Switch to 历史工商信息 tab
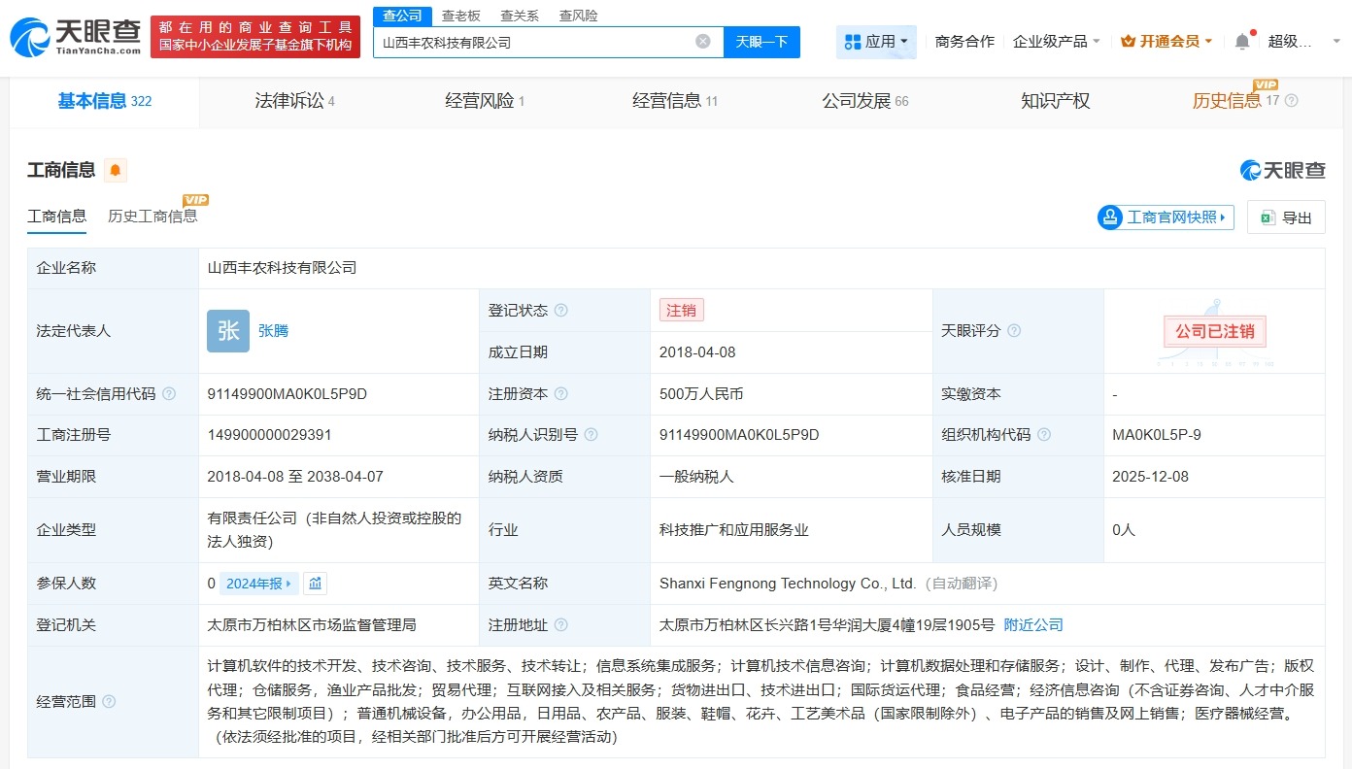This screenshot has width=1352, height=769. [153, 216]
